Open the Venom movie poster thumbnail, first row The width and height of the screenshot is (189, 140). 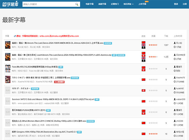(8, 45)
